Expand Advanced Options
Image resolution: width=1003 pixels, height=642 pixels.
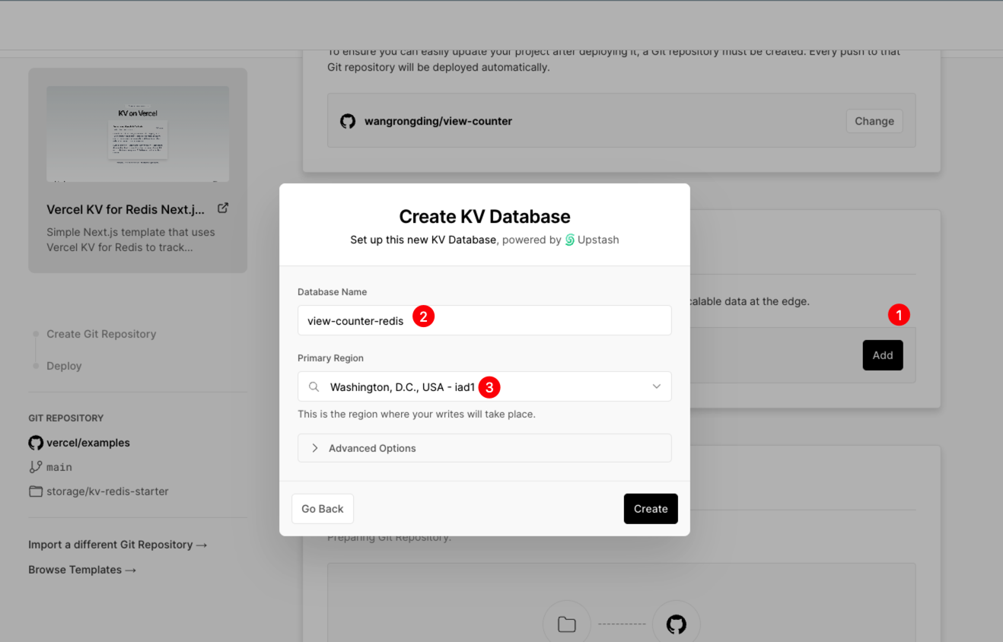(x=485, y=448)
